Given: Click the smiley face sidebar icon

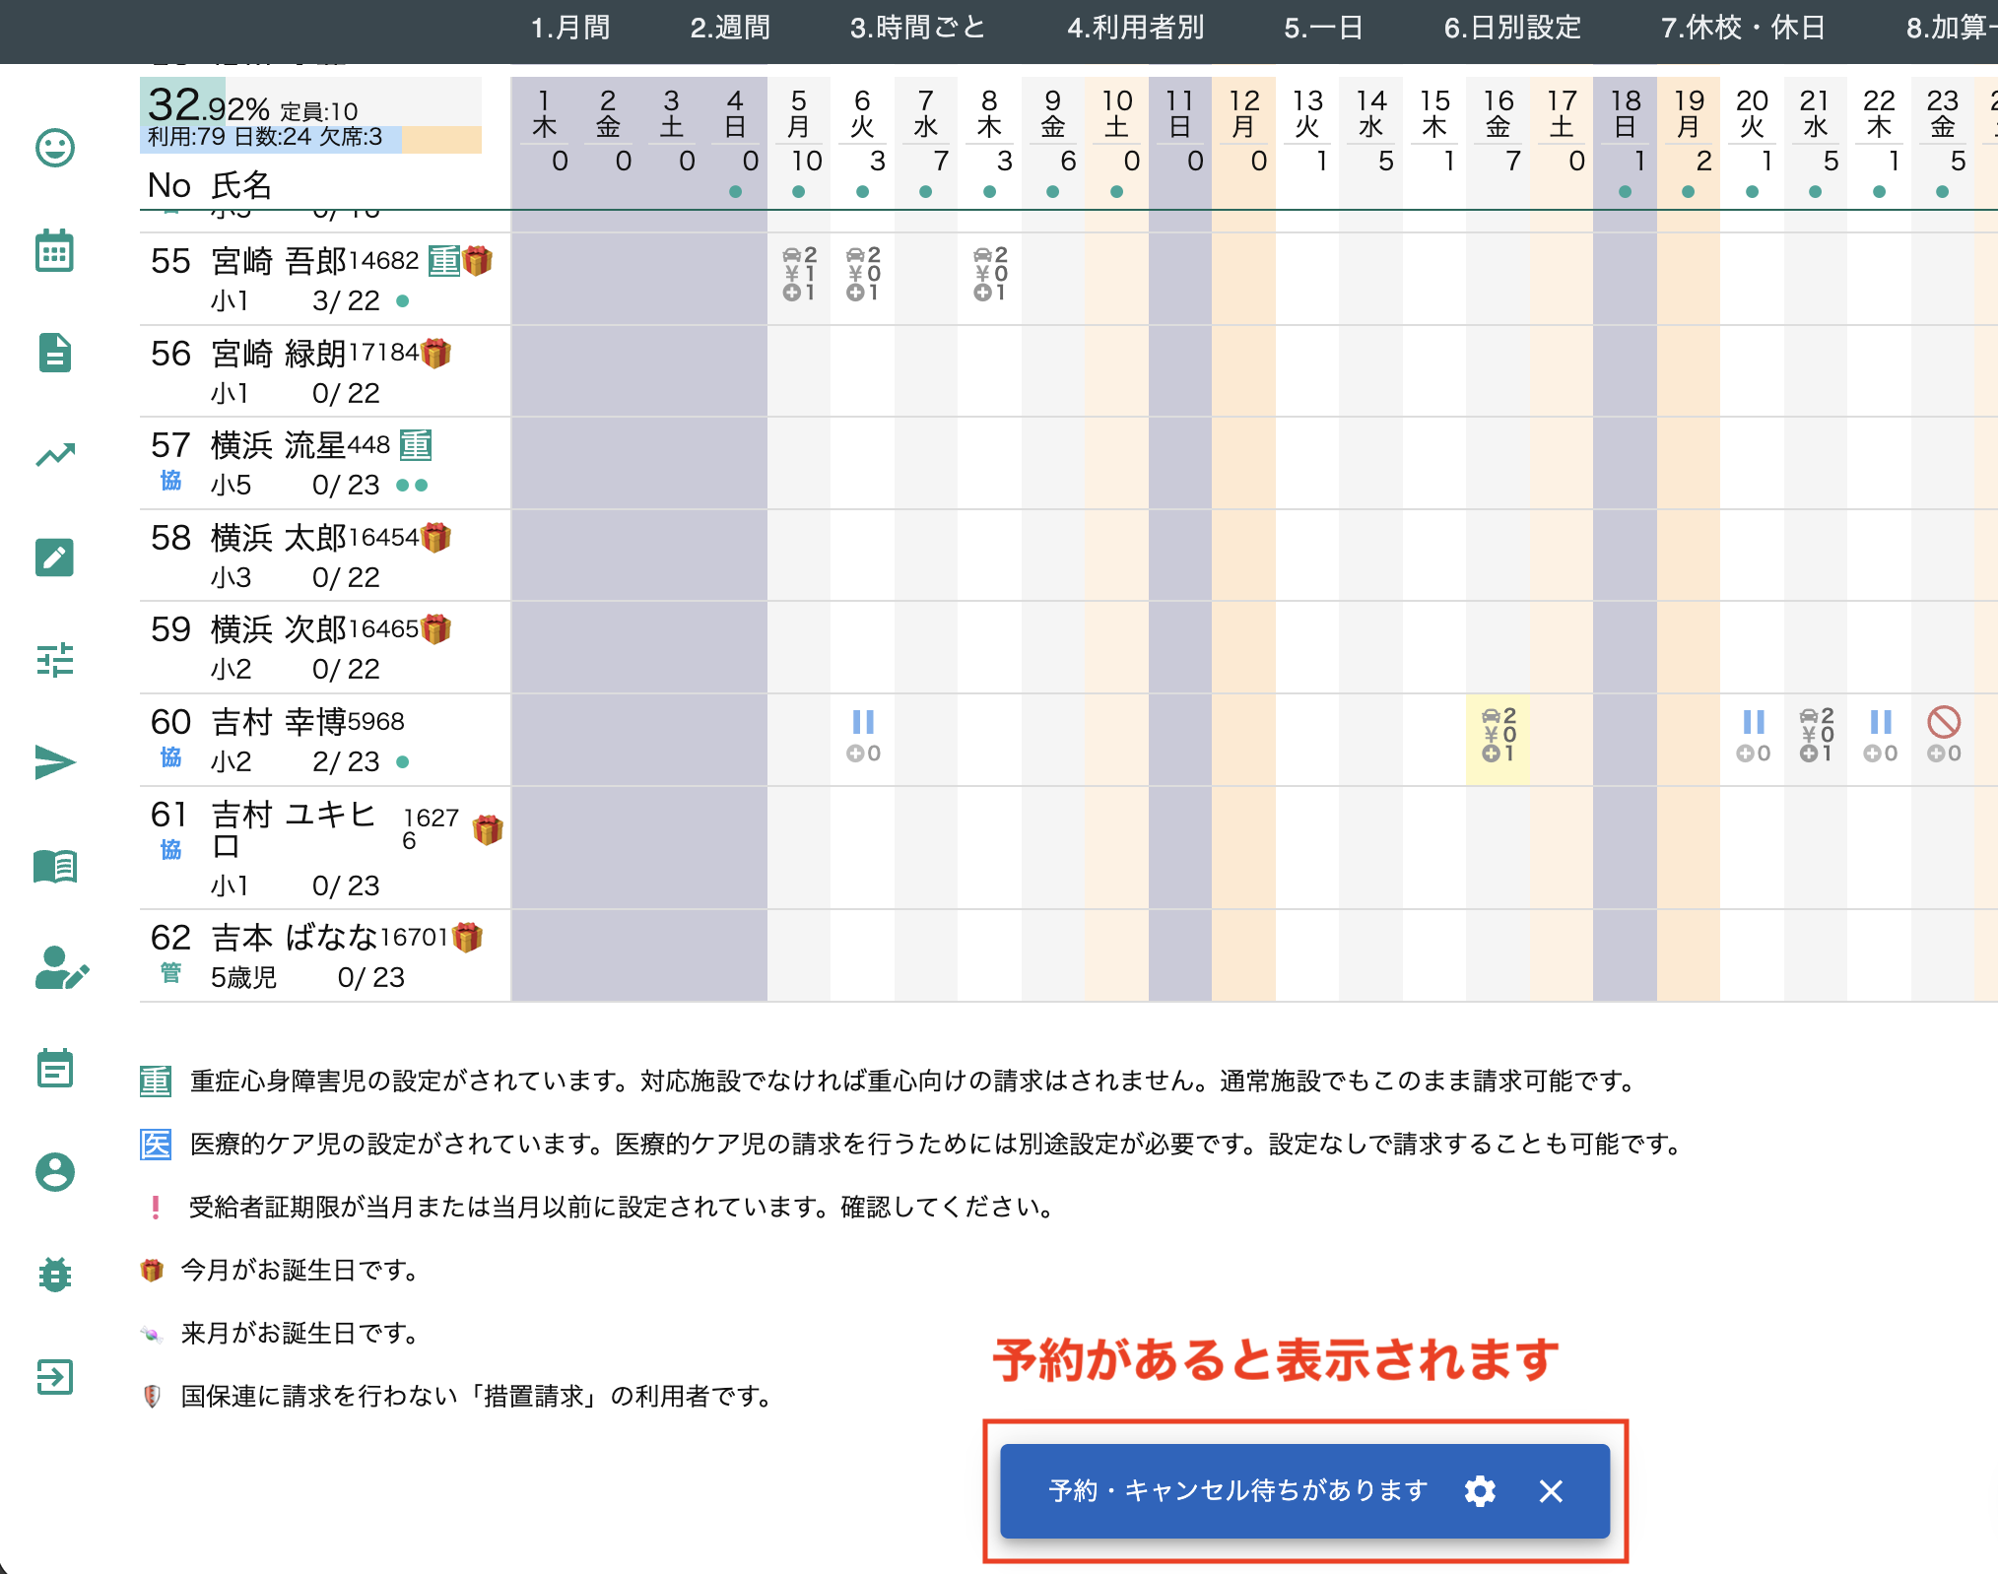Looking at the screenshot, I should tap(55, 148).
